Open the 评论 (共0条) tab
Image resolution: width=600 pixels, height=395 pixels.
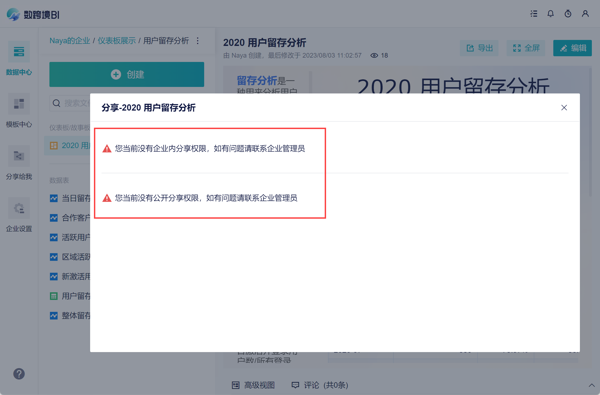[320, 385]
